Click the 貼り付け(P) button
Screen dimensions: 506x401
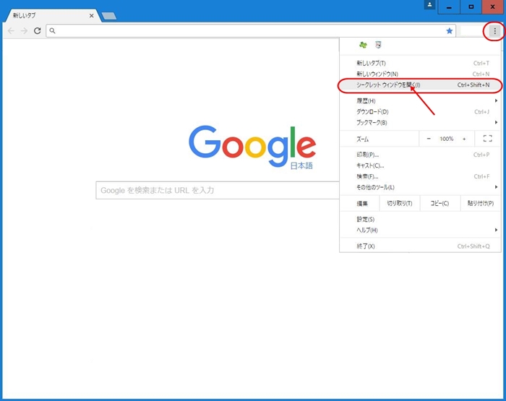click(x=481, y=203)
